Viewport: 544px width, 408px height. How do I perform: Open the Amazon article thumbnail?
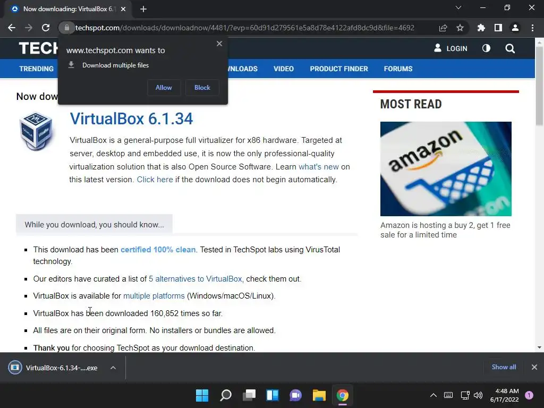446,168
